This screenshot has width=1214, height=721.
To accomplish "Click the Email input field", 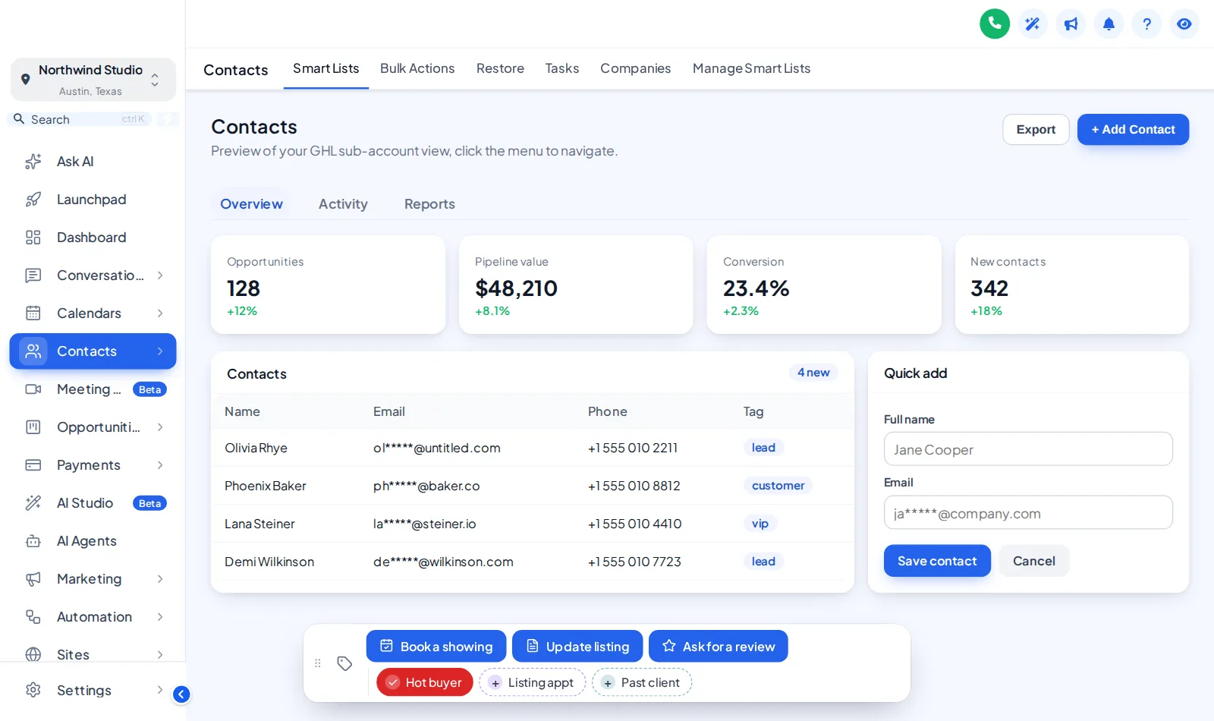I will [x=1028, y=513].
